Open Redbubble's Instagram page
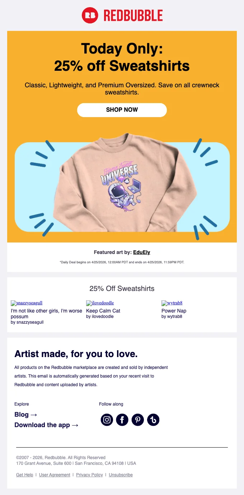The height and width of the screenshot is (495, 244). click(x=107, y=420)
